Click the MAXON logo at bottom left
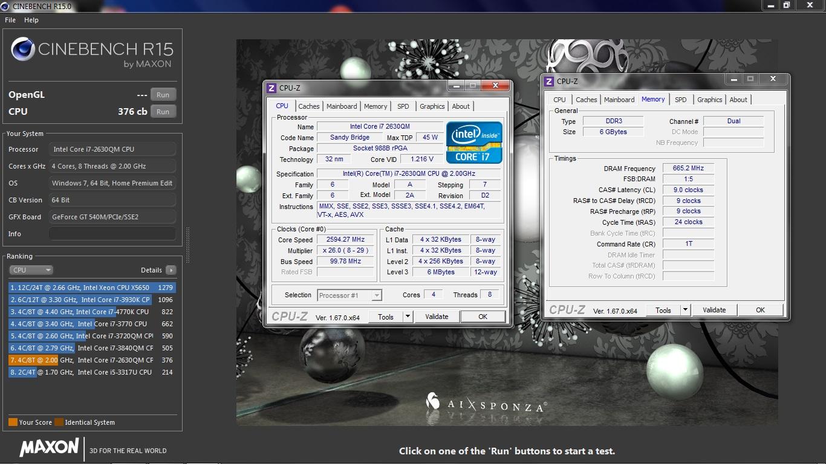826x464 pixels. (x=49, y=448)
